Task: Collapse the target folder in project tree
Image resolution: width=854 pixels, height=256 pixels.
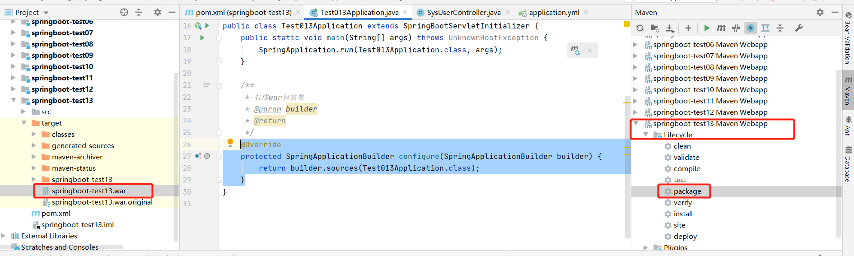Action: click(24, 123)
